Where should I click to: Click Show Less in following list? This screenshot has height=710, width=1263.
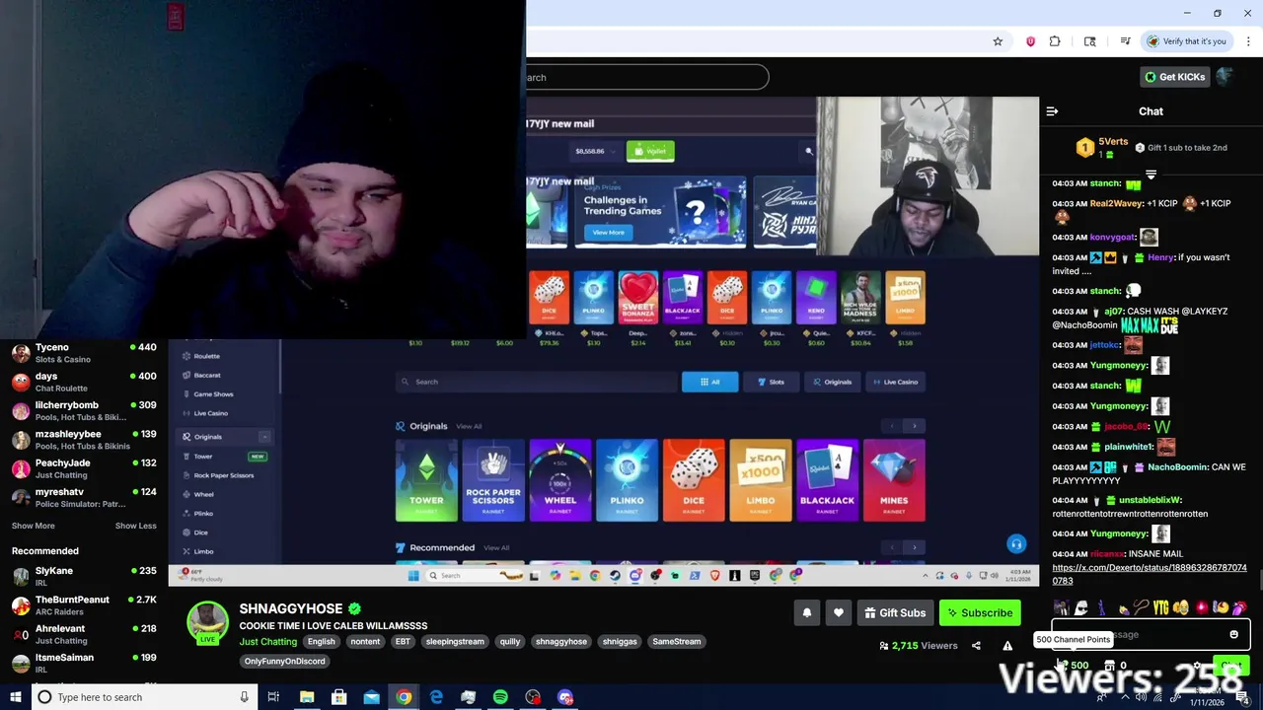tap(135, 526)
